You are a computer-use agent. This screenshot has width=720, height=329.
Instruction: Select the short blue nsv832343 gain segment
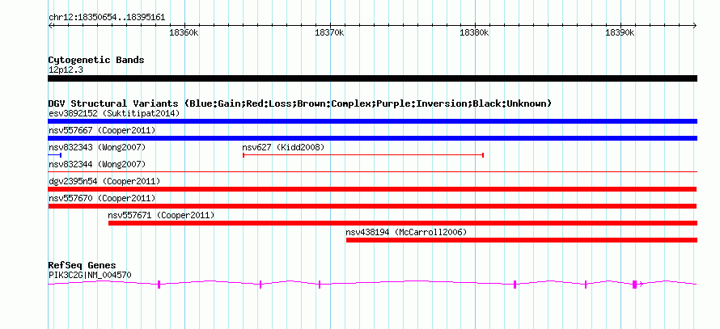(x=55, y=155)
